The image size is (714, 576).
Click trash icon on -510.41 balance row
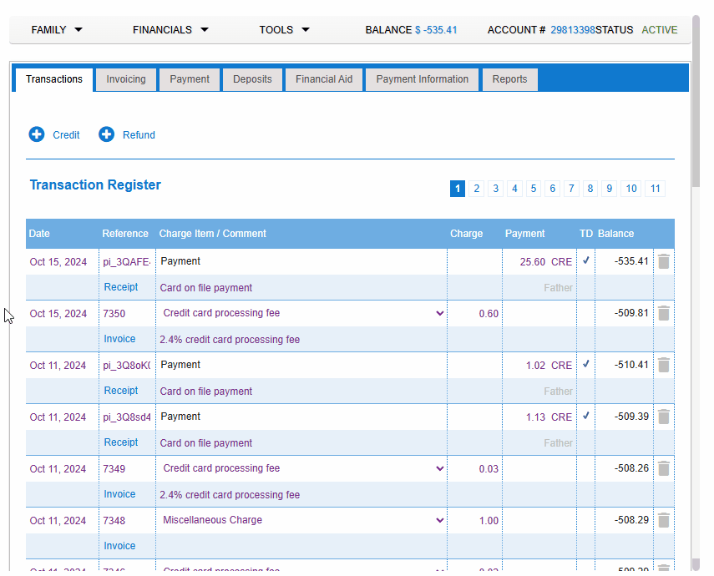[x=664, y=365]
